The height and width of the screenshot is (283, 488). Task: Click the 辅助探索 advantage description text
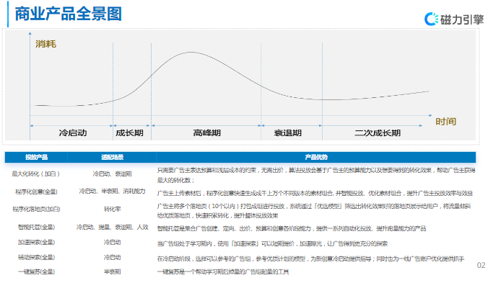[310, 259]
